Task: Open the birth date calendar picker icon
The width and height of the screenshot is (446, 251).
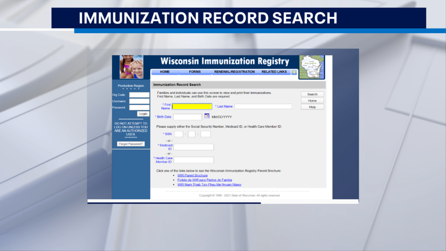Action: 207,116
